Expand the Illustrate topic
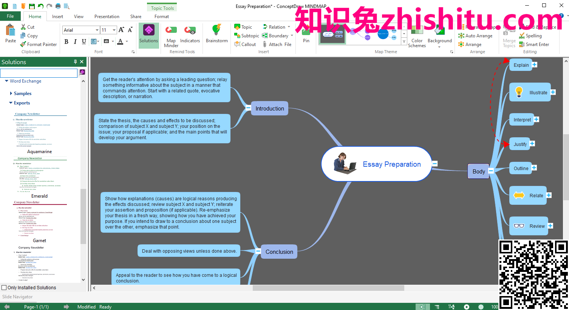 point(553,92)
